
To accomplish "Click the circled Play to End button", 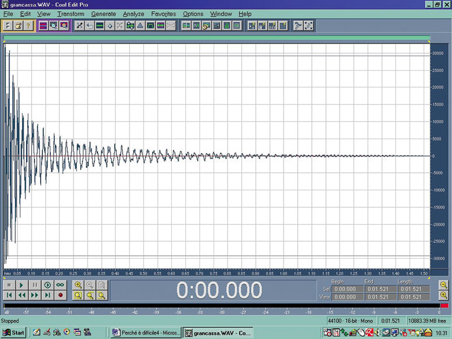I will click(47, 285).
